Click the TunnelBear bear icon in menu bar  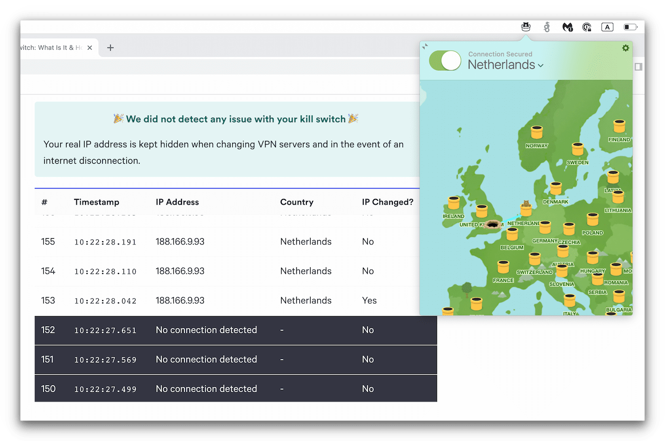[x=526, y=27]
